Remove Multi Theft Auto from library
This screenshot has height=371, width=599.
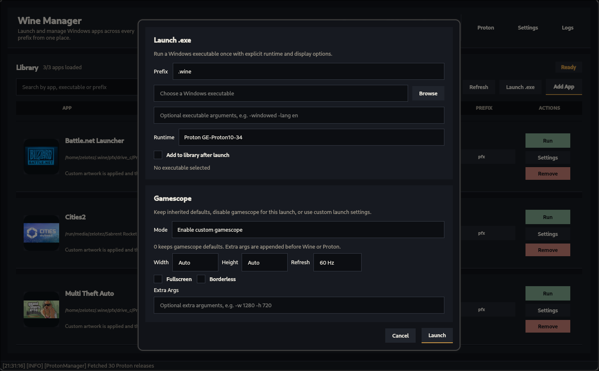pyautogui.click(x=548, y=326)
